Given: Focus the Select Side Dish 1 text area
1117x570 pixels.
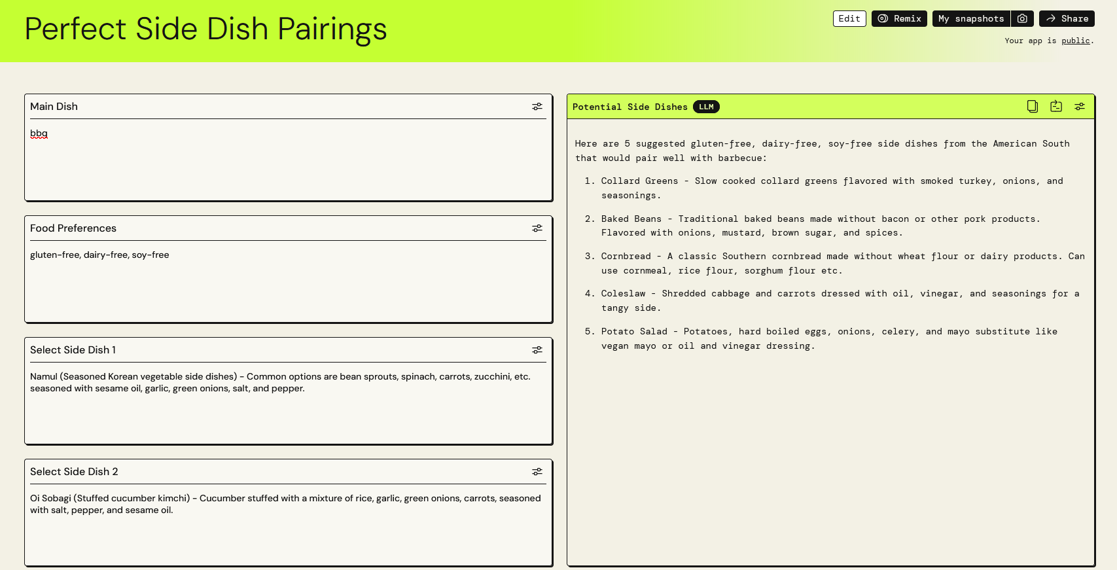Looking at the screenshot, I should coord(288,403).
